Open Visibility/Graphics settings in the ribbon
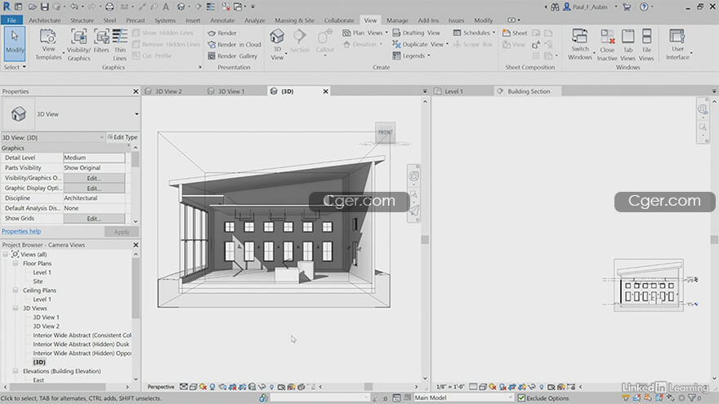Image resolution: width=719 pixels, height=404 pixels. pos(79,44)
